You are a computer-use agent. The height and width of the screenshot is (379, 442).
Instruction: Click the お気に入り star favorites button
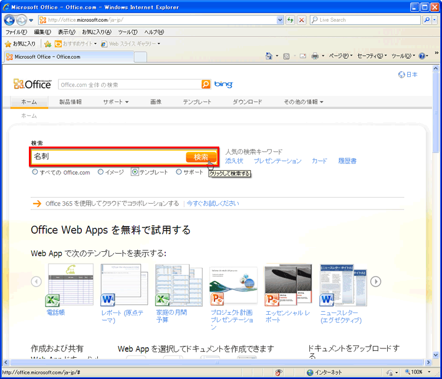[20, 44]
